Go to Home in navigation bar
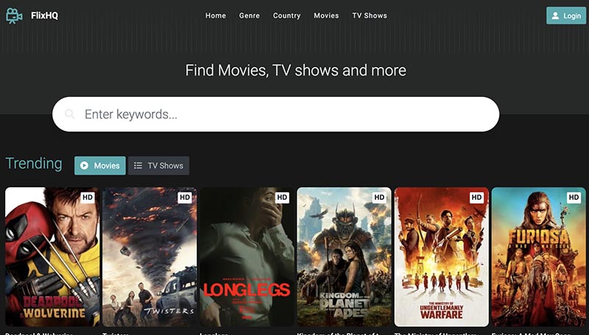Viewport: 589px width, 335px height. point(216,15)
